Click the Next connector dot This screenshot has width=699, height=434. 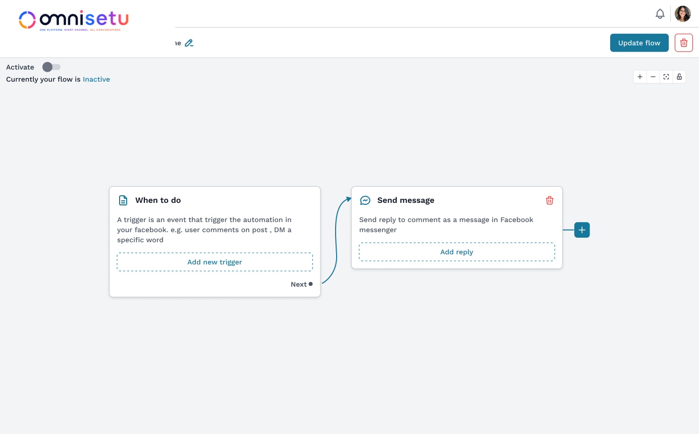[x=310, y=284]
